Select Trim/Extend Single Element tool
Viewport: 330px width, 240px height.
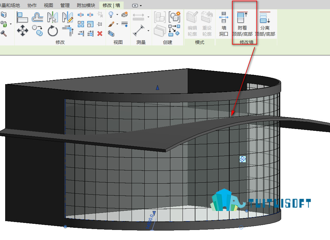tap(81, 33)
